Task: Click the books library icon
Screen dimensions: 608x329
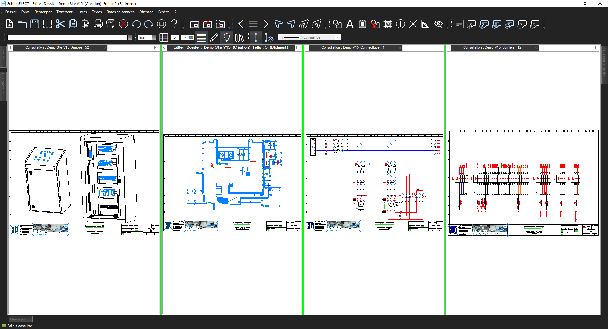Action: pyautogui.click(x=239, y=38)
